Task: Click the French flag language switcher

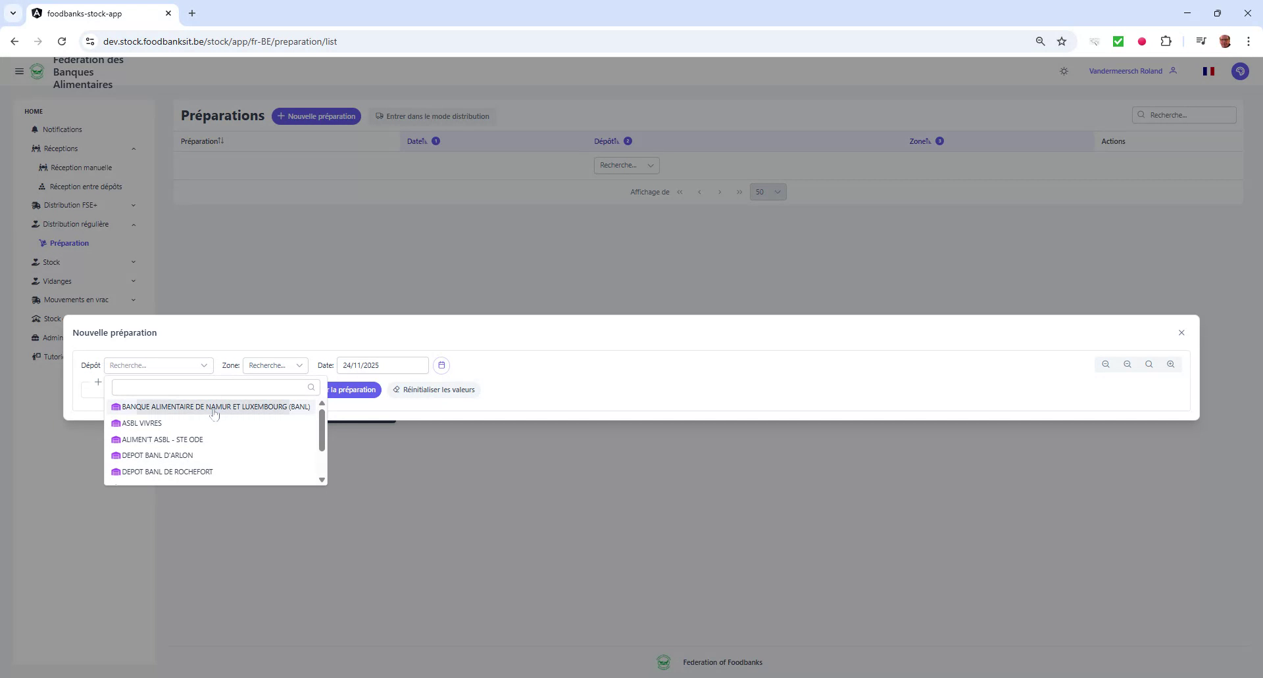Action: click(x=1209, y=71)
